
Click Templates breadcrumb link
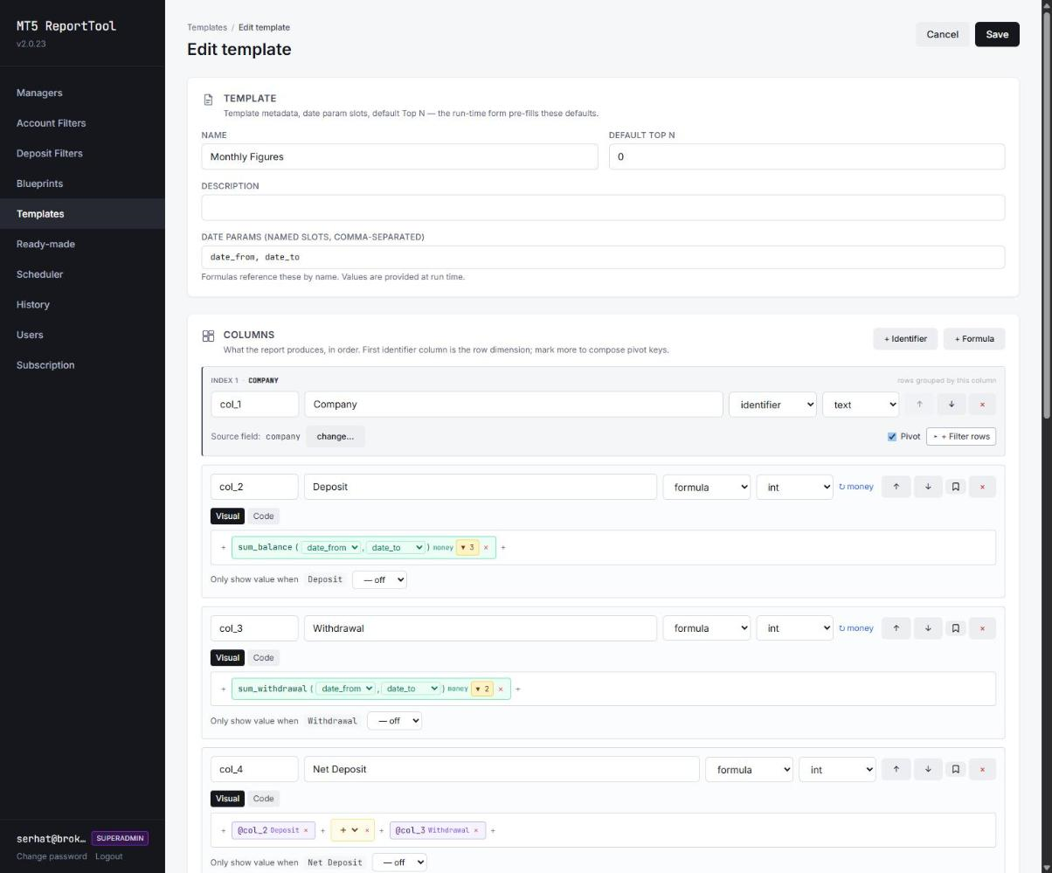tap(207, 27)
